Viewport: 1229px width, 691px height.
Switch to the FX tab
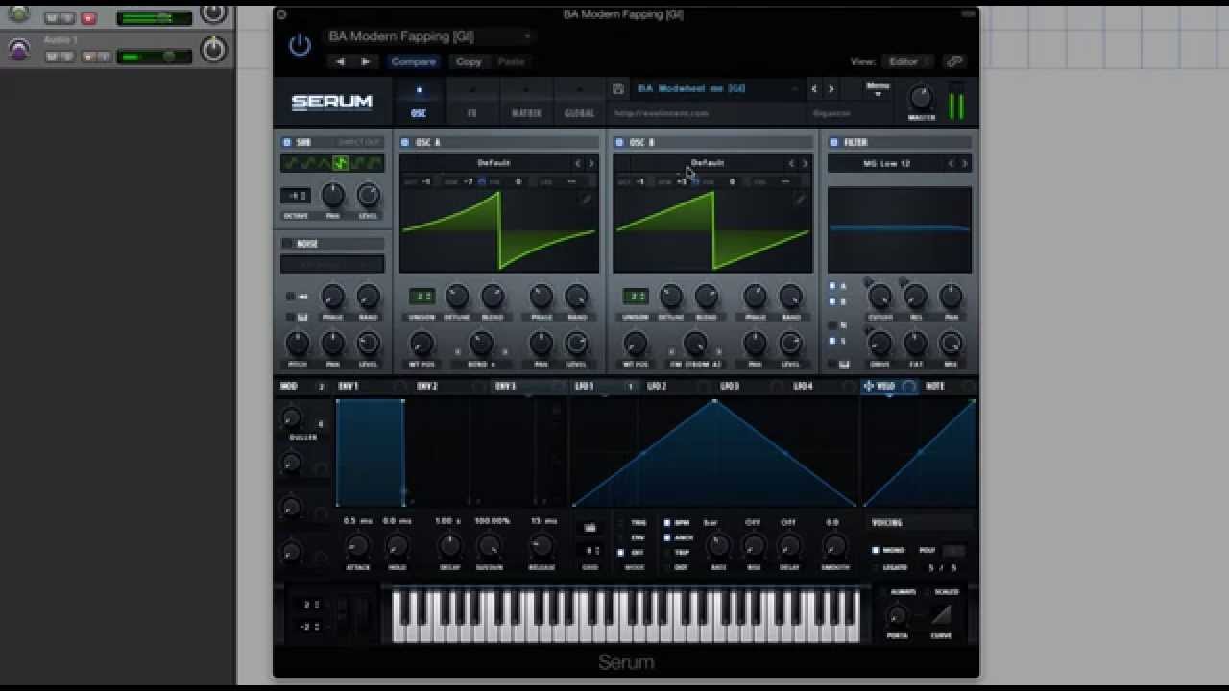pyautogui.click(x=471, y=101)
